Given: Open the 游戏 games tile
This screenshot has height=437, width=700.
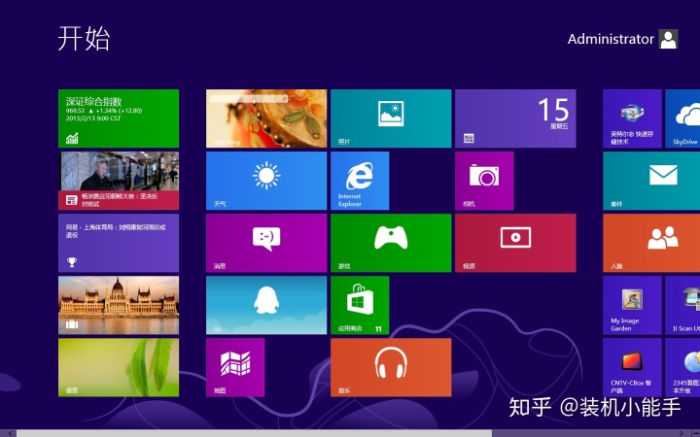Looking at the screenshot, I should tap(391, 243).
